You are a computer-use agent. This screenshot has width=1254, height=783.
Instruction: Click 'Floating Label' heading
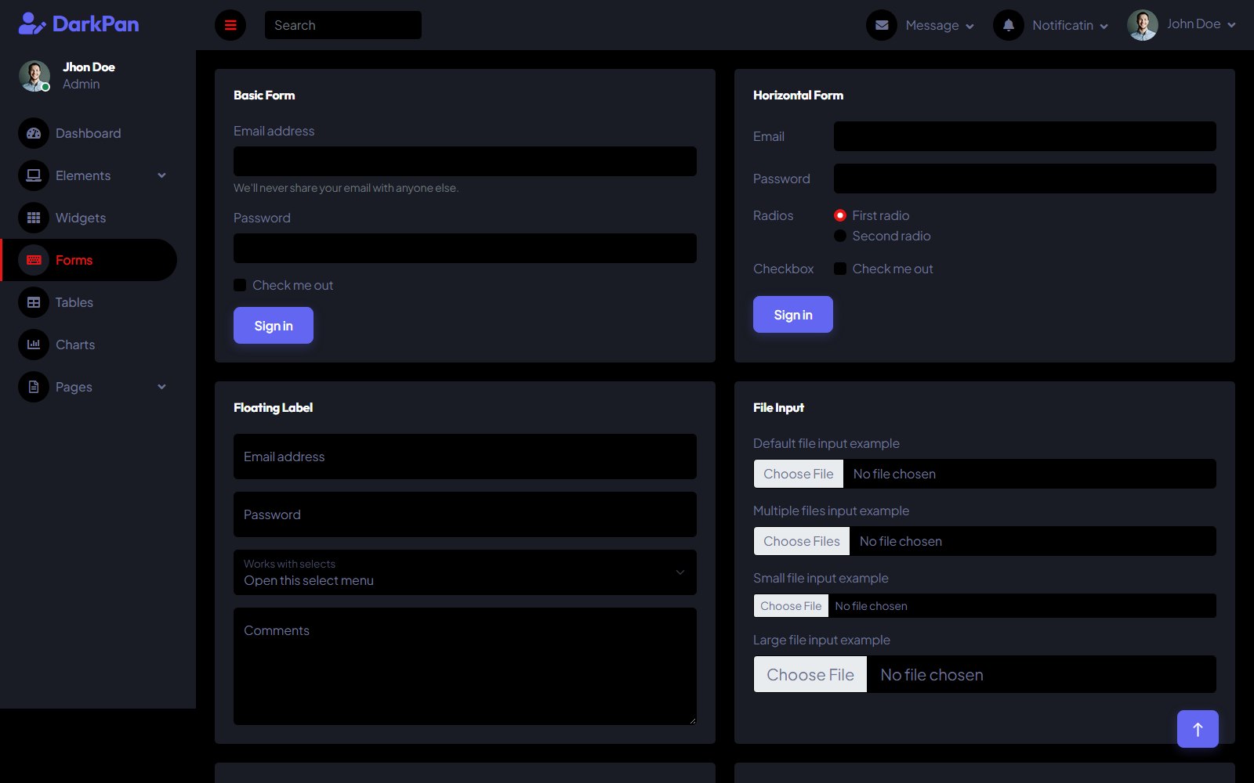coord(273,407)
